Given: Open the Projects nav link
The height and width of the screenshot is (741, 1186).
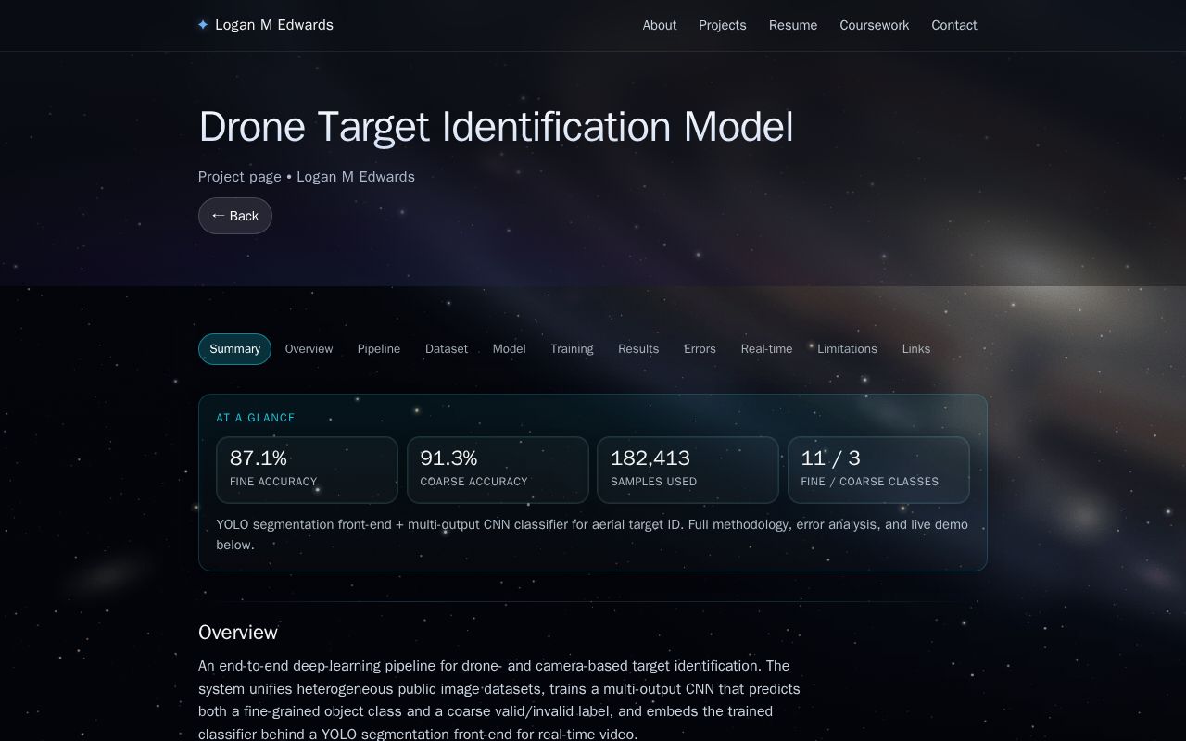Looking at the screenshot, I should 723,25.
